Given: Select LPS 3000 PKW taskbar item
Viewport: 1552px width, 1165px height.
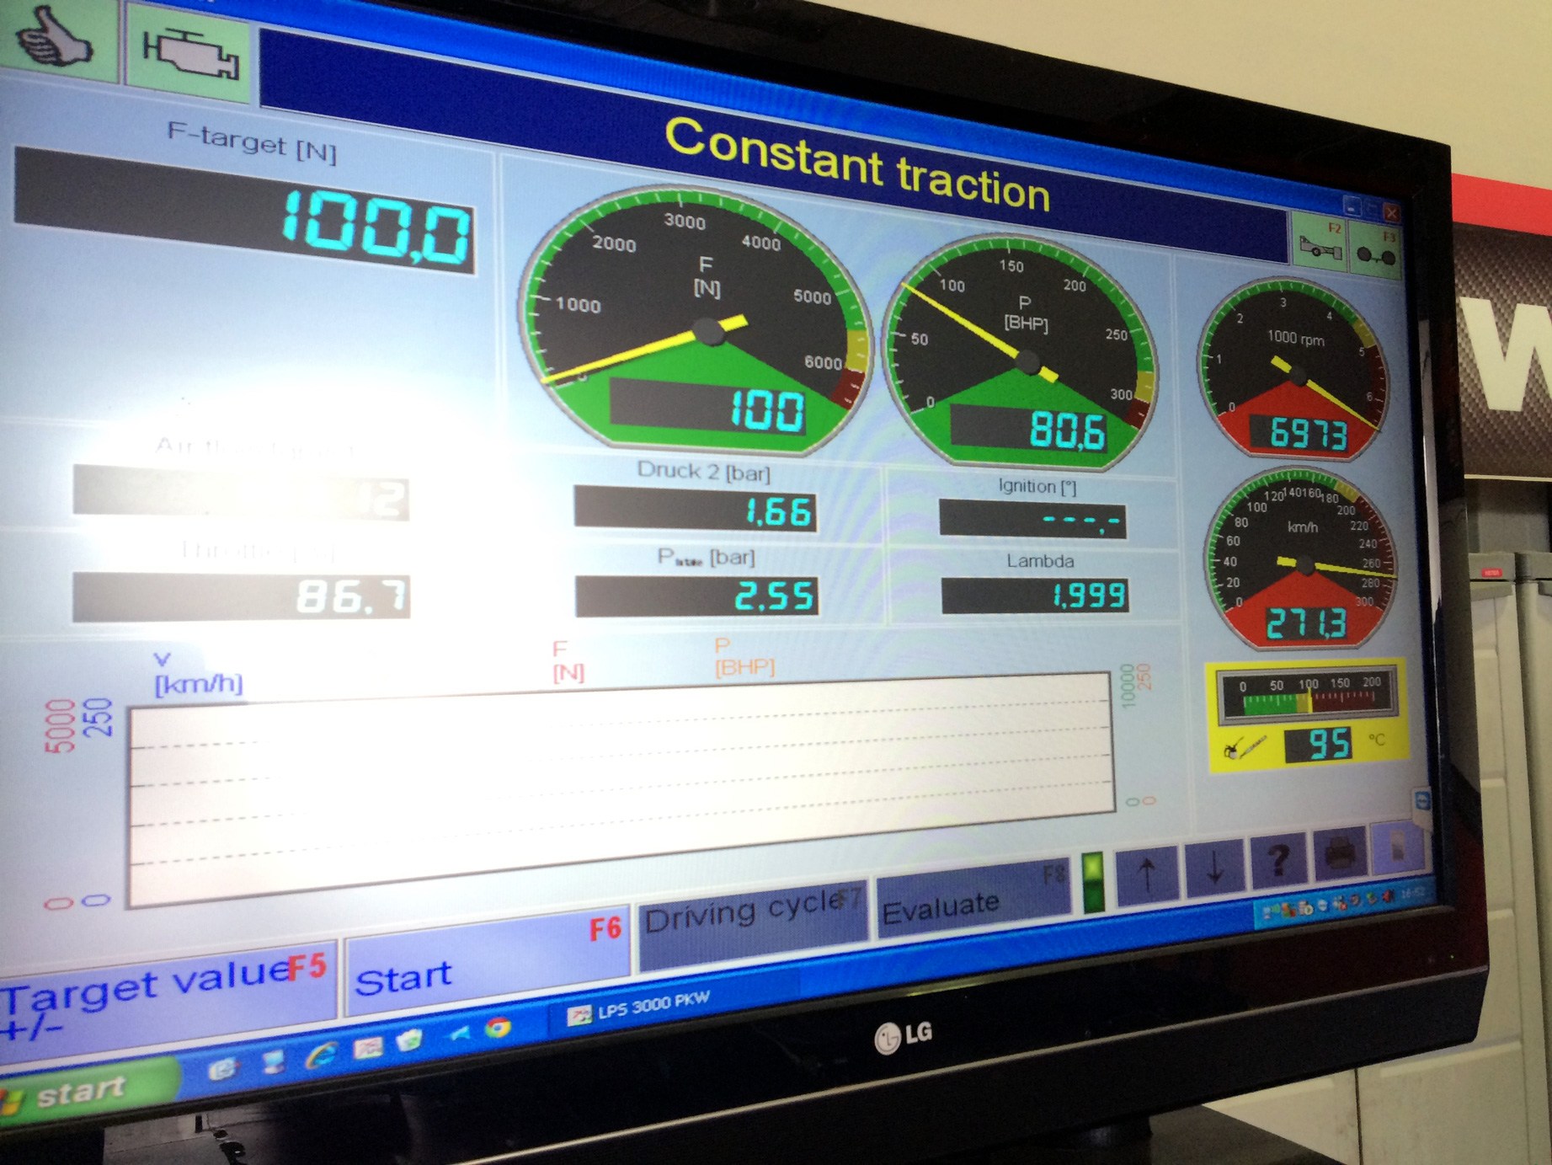Looking at the screenshot, I should (x=642, y=1007).
